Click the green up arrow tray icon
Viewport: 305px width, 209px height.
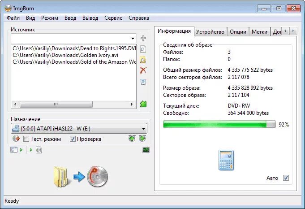pos(132,139)
